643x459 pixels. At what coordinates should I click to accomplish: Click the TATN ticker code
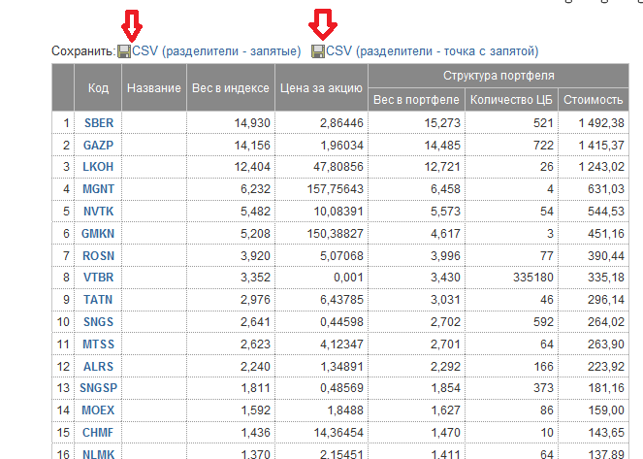pos(98,299)
